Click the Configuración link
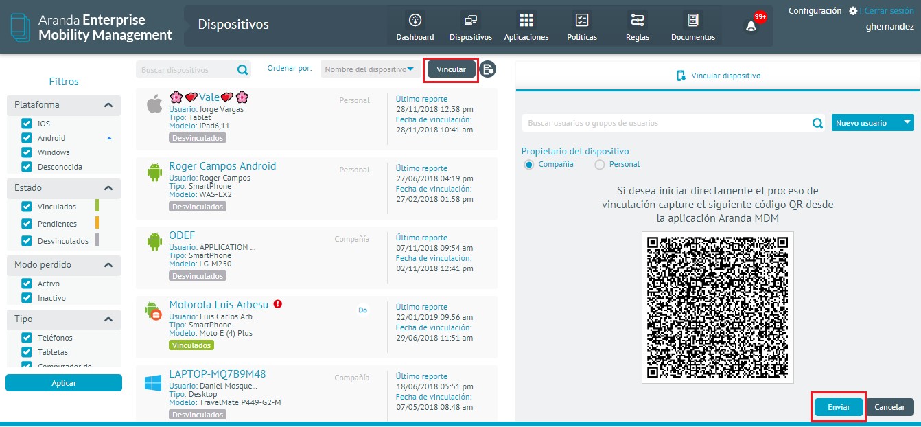 815,11
